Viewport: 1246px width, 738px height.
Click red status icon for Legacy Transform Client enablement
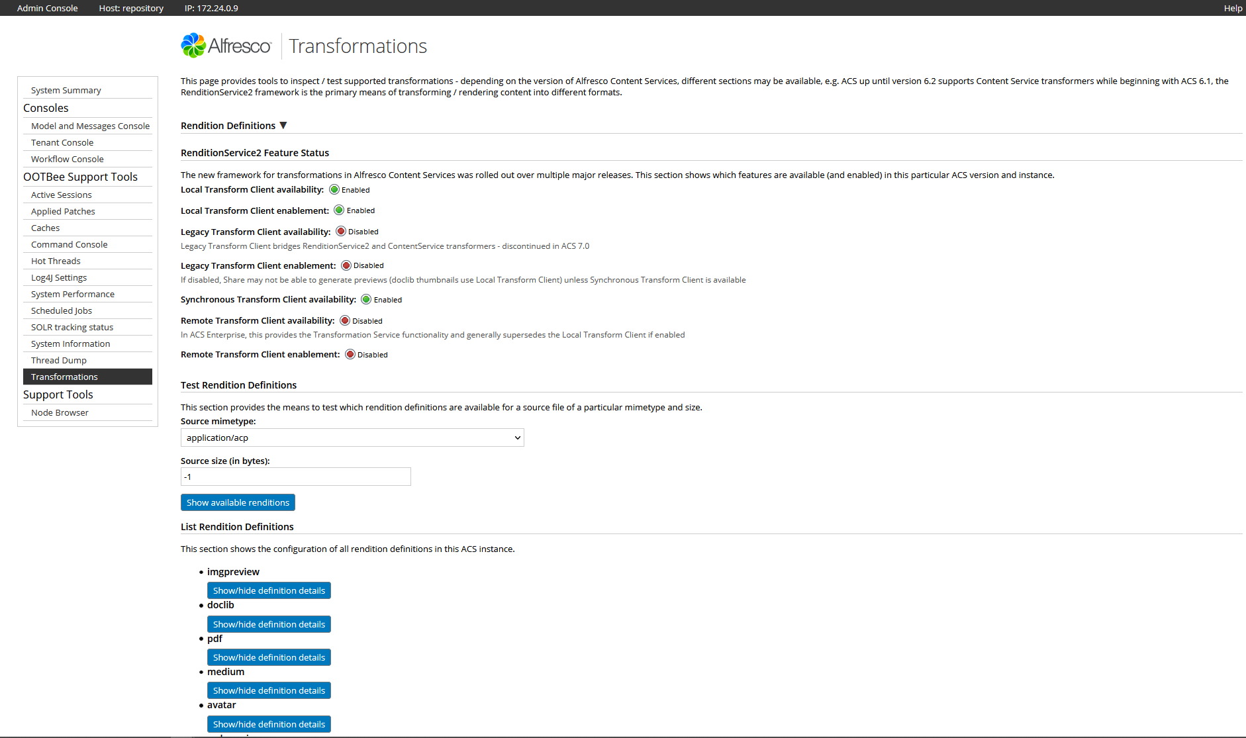[346, 265]
